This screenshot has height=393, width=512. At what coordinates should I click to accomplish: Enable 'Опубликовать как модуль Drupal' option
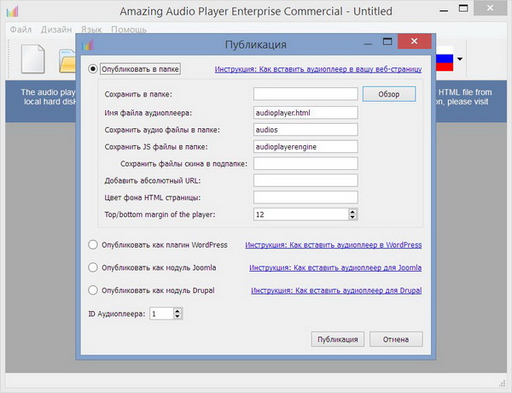pyautogui.click(x=93, y=290)
